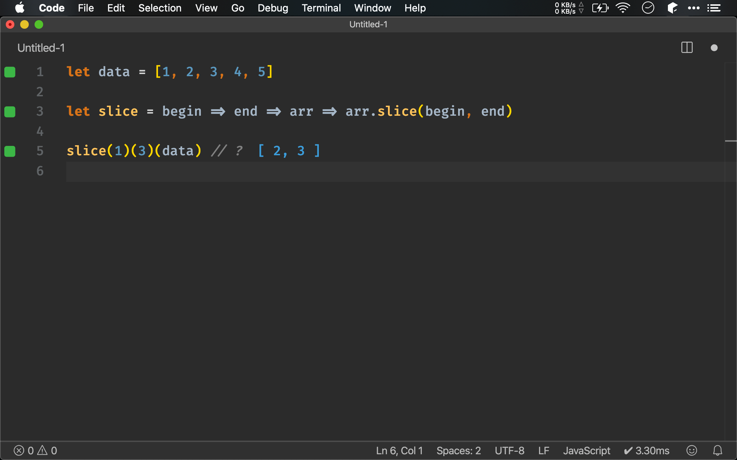Click the '3.30ms' execution time indicator
The height and width of the screenshot is (460, 737).
(646, 451)
